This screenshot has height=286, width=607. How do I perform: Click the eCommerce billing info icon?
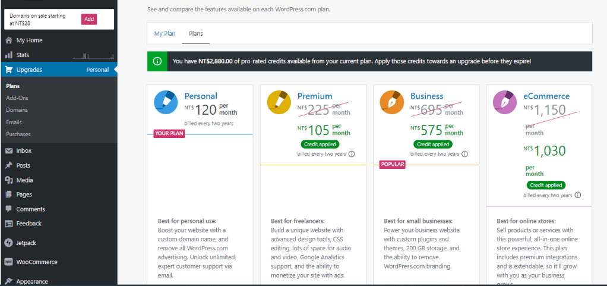point(578,195)
